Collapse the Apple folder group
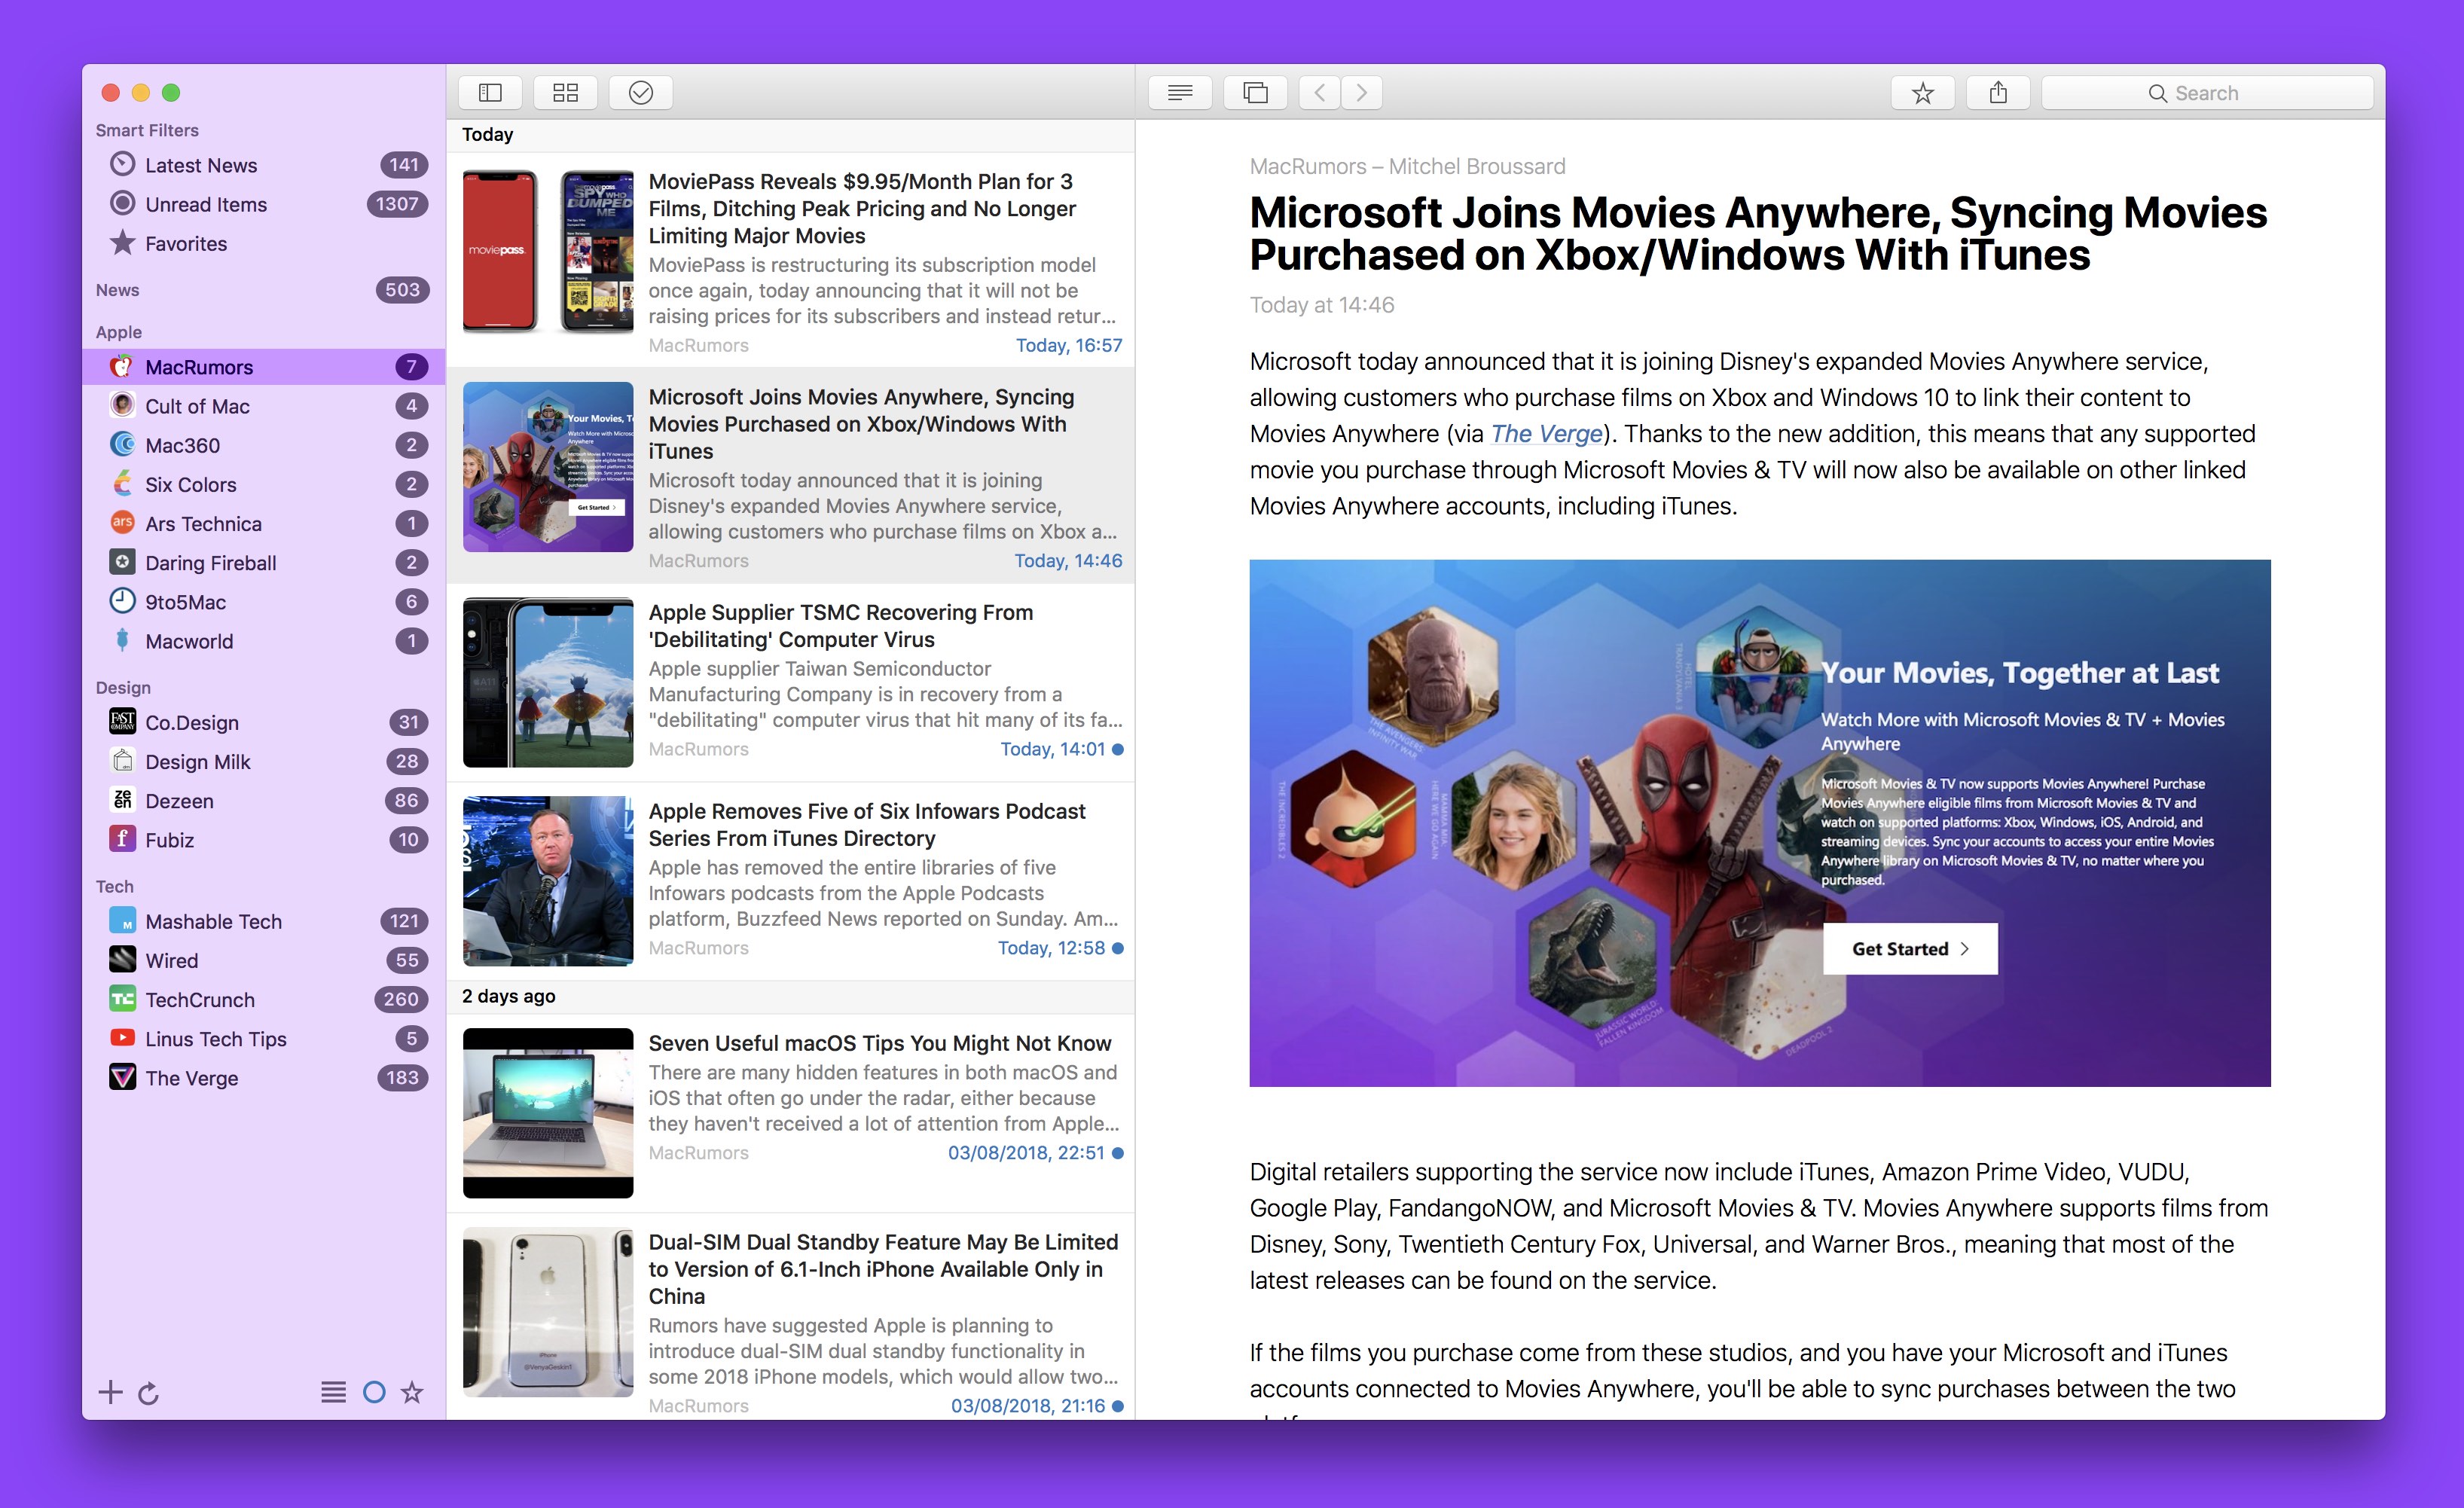The image size is (2464, 1508). click(119, 332)
